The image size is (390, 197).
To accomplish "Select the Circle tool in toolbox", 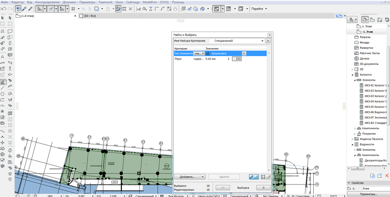I will click(3, 94).
